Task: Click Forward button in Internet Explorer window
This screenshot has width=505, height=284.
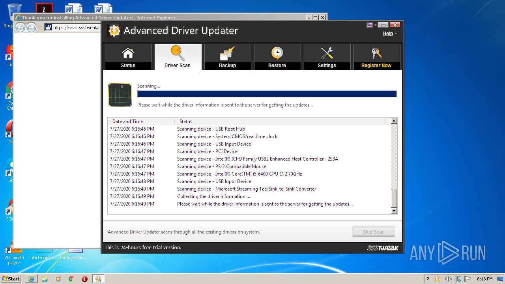Action: (31, 27)
